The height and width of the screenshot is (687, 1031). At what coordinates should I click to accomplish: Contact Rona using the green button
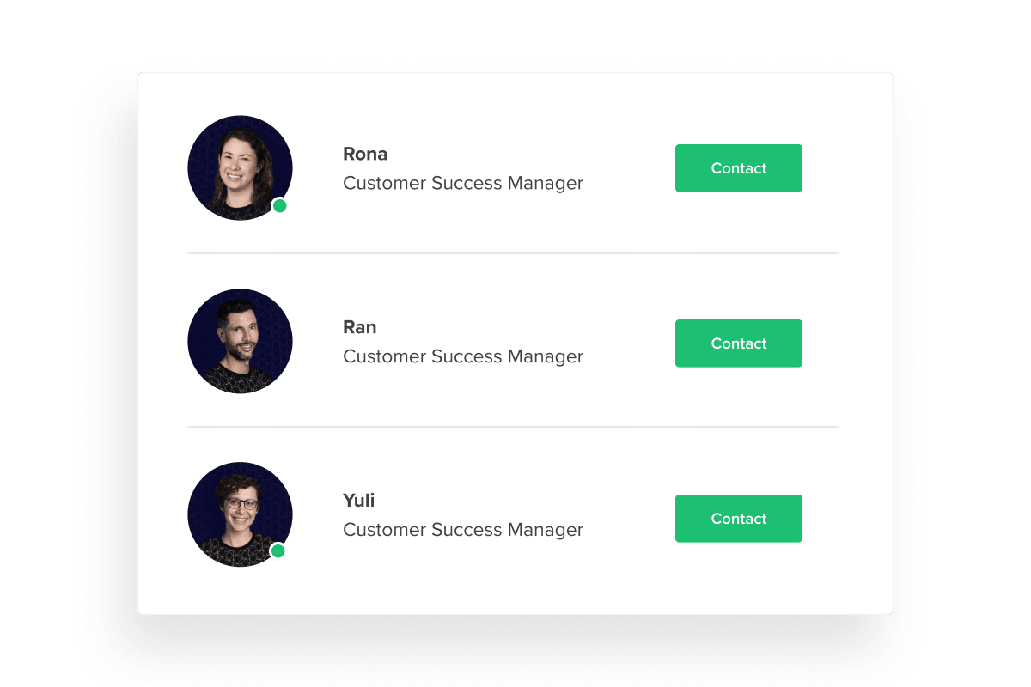pyautogui.click(x=739, y=168)
